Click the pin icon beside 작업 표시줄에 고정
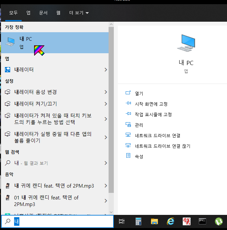Image resolution: width=227 pixels, height=230 pixels. 128,114
